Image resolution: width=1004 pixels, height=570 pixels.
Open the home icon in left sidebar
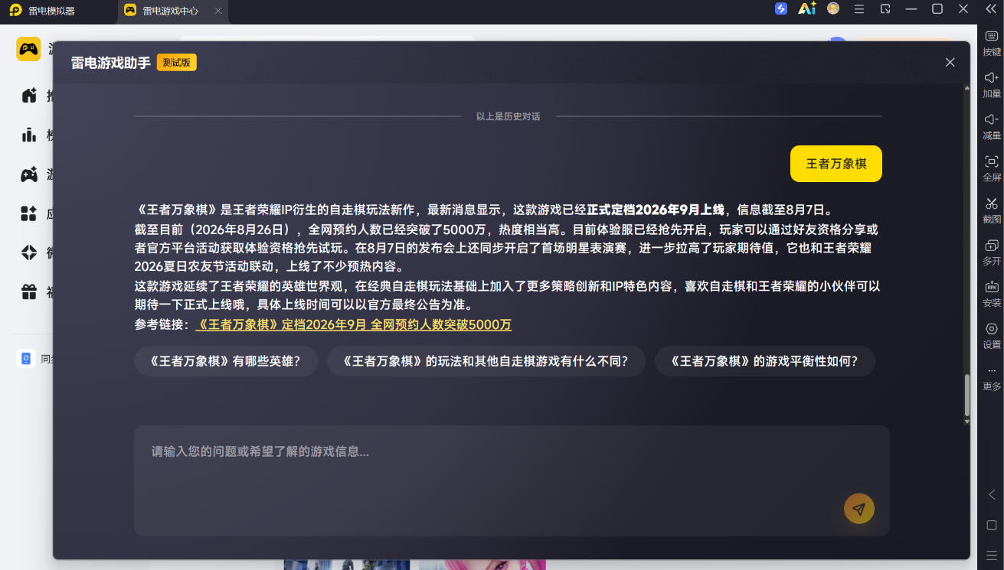click(x=29, y=96)
